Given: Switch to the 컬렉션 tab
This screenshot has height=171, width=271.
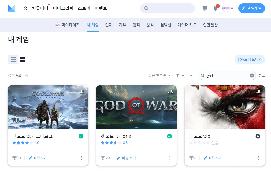Looking at the screenshot, I should 166,25.
